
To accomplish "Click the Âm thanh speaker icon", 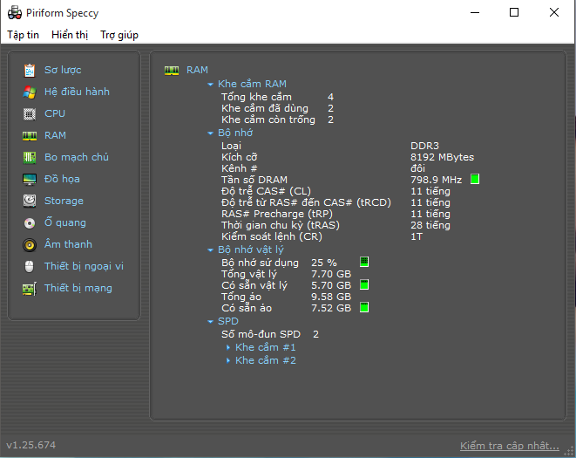I will click(30, 244).
